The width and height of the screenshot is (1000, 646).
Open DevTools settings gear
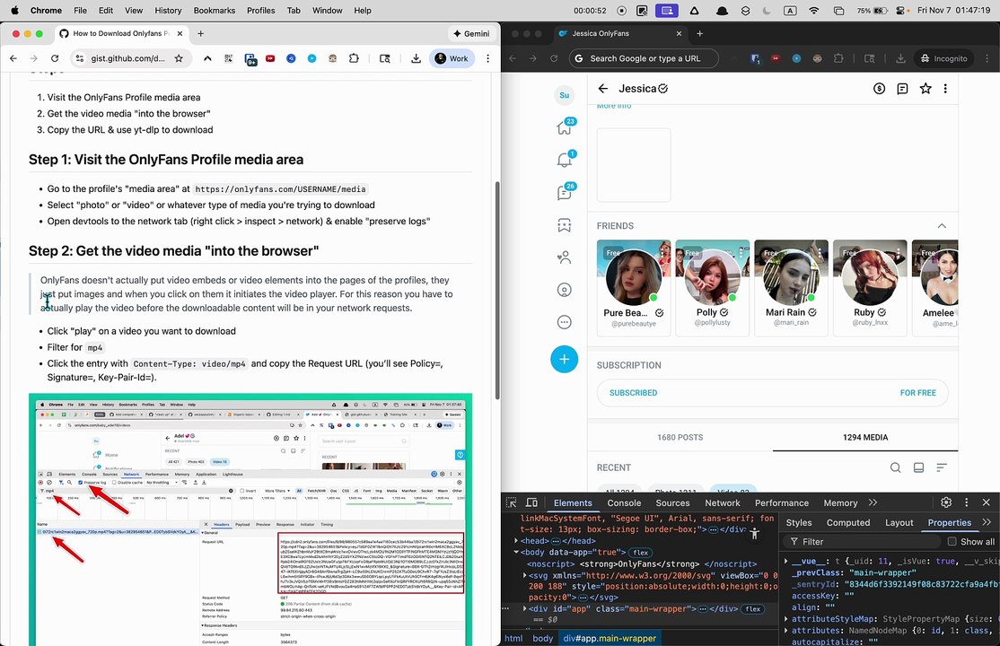coord(946,502)
